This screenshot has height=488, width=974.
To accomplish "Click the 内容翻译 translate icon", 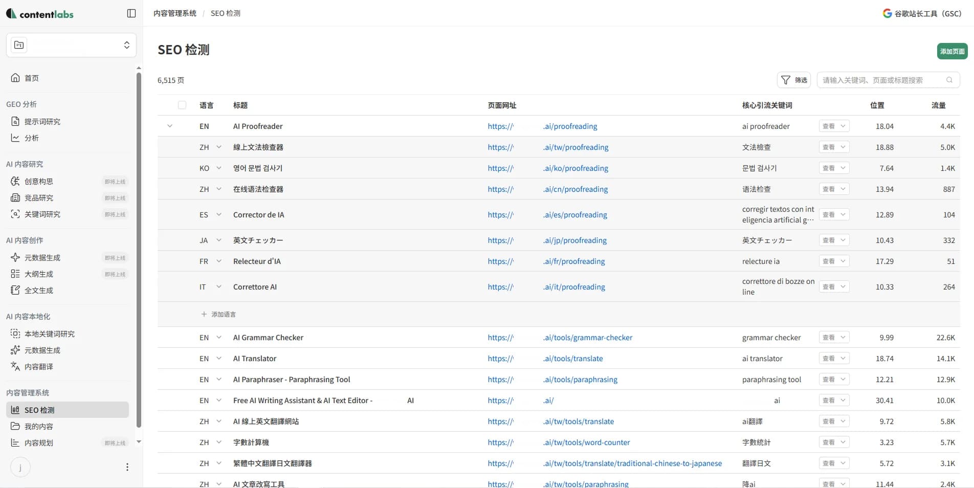I will [x=15, y=366].
